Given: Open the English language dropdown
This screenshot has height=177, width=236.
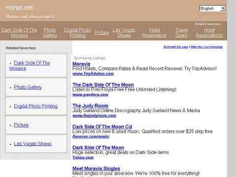Looking at the screenshot, I should (213, 8).
